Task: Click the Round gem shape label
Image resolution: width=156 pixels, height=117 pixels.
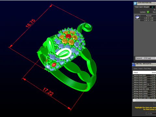Action: tap(149, 16)
